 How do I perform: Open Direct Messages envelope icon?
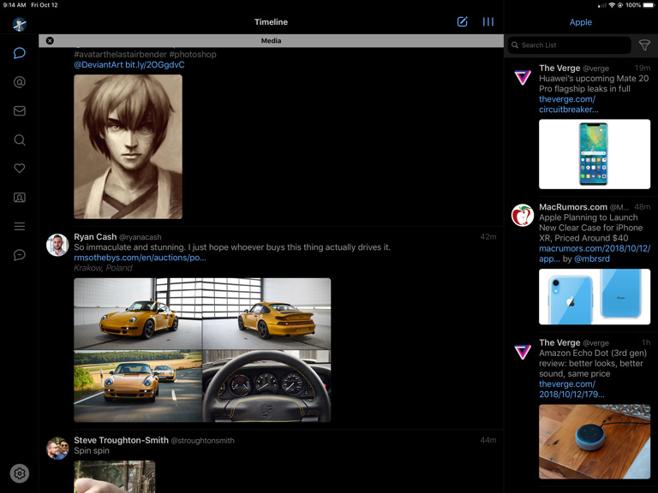[19, 111]
